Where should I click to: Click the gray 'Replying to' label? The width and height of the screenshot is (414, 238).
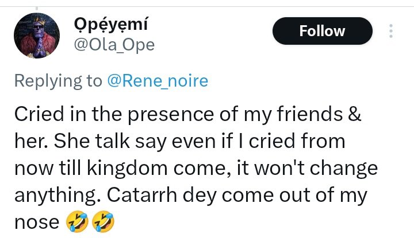click(x=57, y=81)
